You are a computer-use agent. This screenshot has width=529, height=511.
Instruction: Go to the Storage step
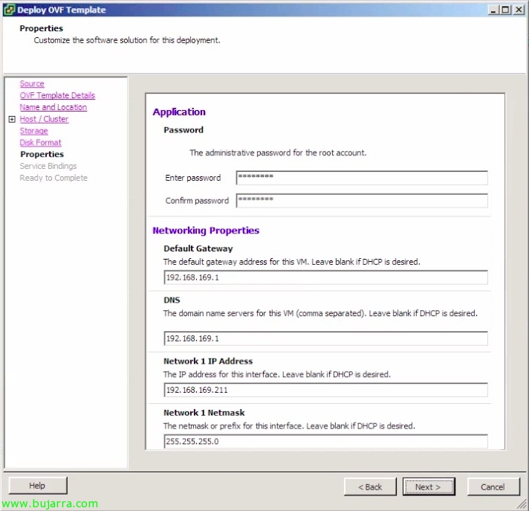click(x=33, y=131)
